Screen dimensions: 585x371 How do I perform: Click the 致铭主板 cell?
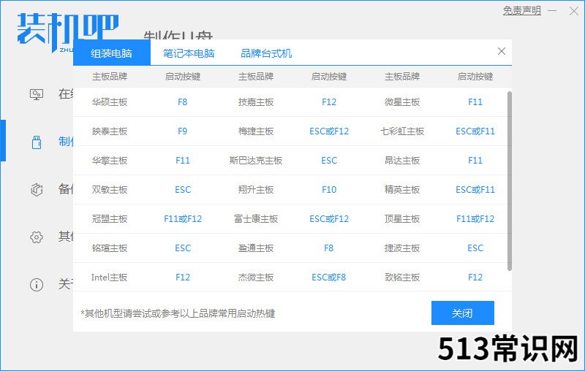click(402, 277)
